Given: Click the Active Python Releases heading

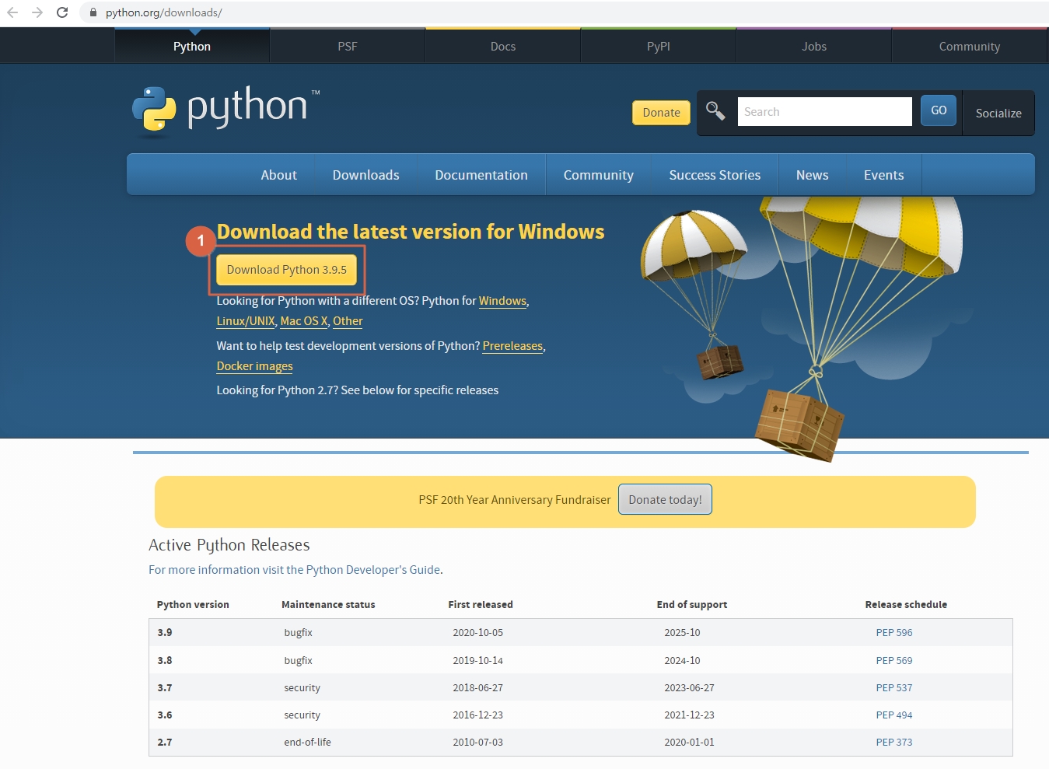Looking at the screenshot, I should tap(229, 545).
